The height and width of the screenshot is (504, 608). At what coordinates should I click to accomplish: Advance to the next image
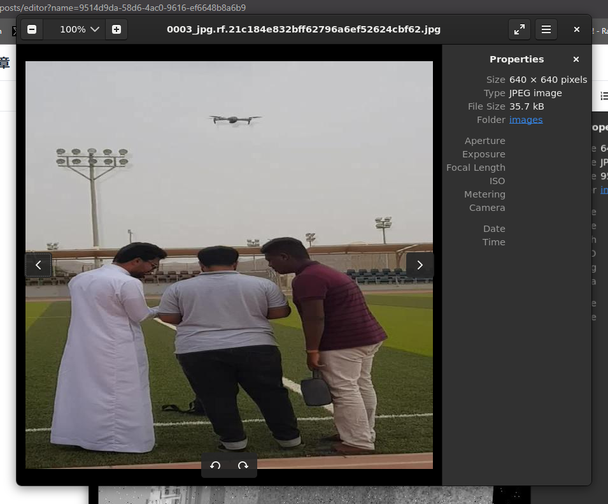pos(420,265)
